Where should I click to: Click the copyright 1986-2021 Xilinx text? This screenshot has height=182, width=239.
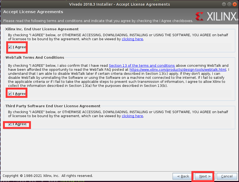tap(48, 176)
